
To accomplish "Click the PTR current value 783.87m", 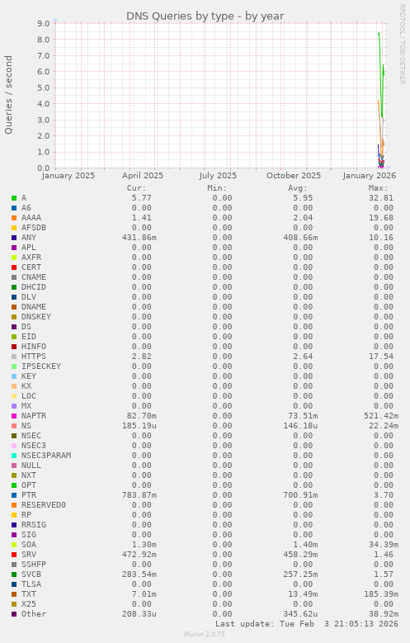I will (x=139, y=495).
